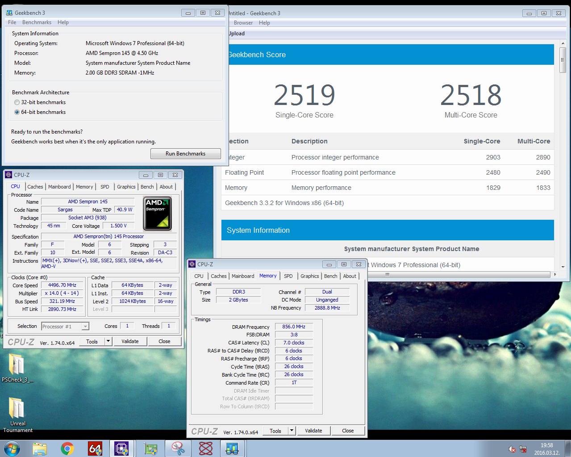Click the results window horizontal scrollbar
This screenshot has height=457, width=571.
(x=388, y=274)
